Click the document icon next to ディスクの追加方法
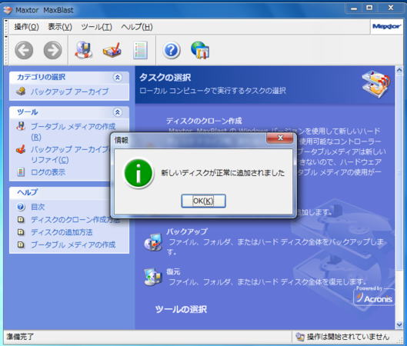Screen dimensions: 407x346 coord(21,232)
